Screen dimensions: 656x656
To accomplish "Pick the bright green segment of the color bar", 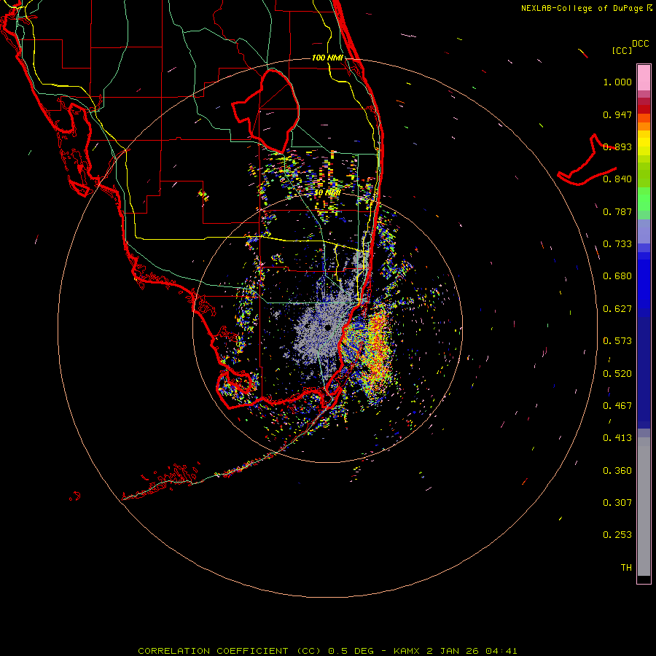I will pos(644,199).
